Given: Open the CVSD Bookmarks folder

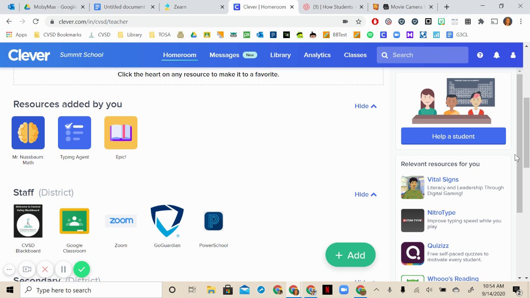Looking at the screenshot, I should coord(58,35).
